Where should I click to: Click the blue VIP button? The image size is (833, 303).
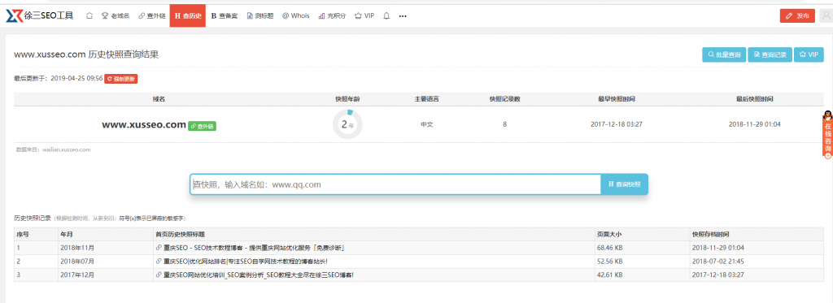809,54
